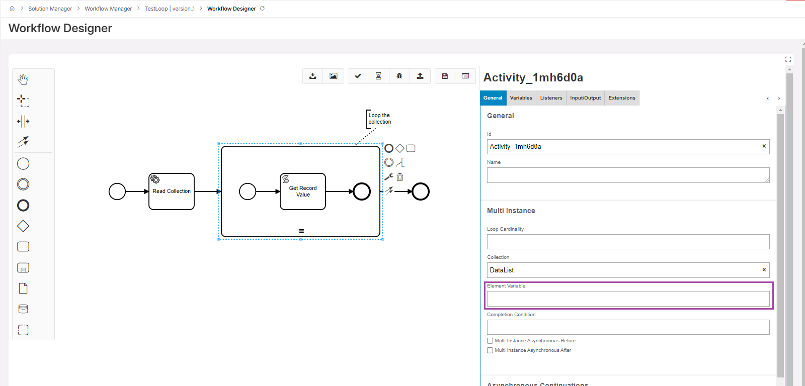This screenshot has width=805, height=386.
Task: Create a group from the palette
Action: tap(23, 330)
